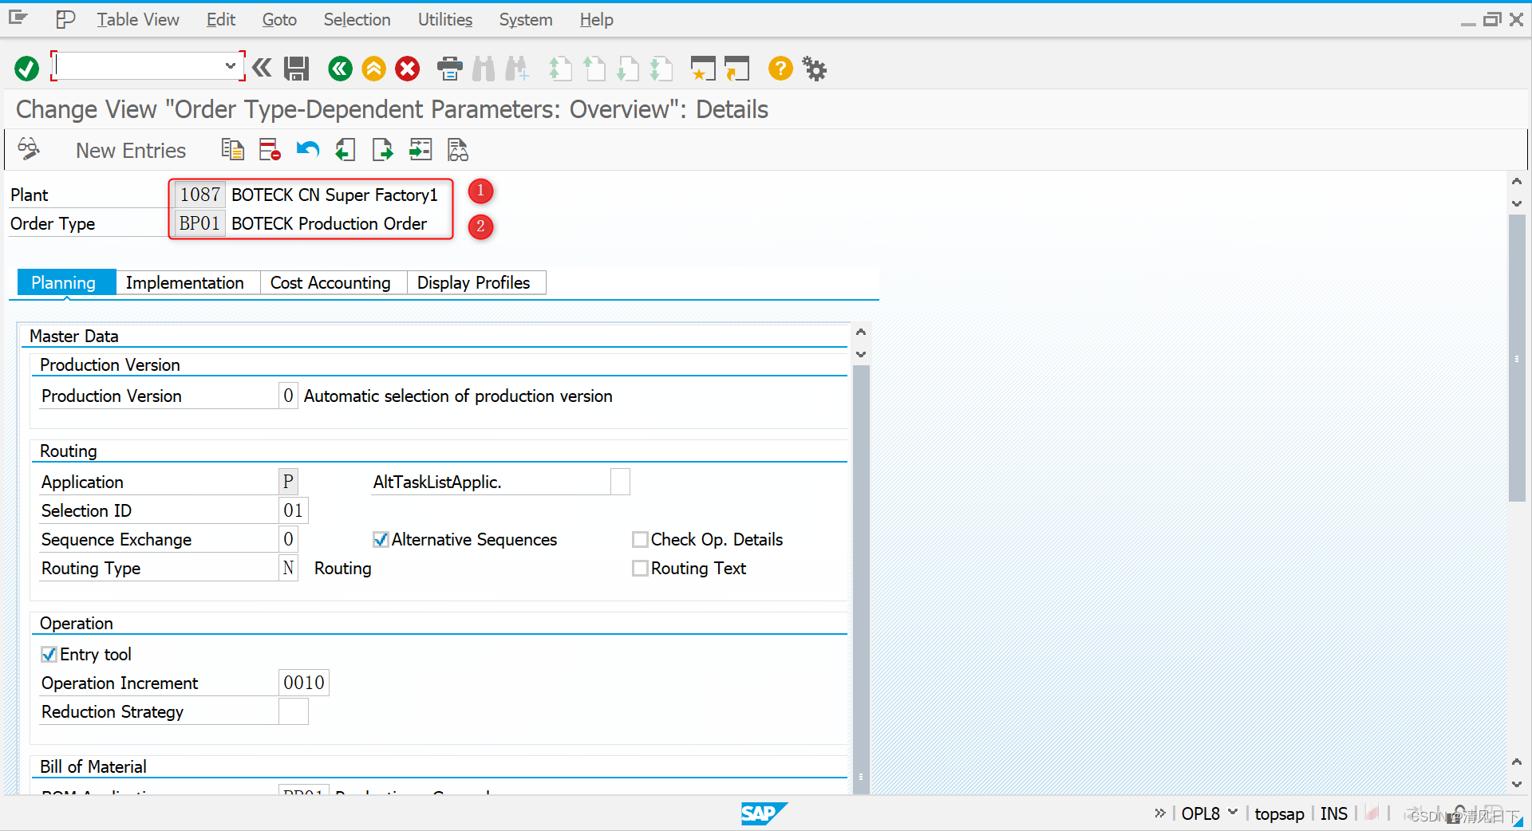Click the Application field containing P
The height and width of the screenshot is (831, 1532).
[x=288, y=482]
